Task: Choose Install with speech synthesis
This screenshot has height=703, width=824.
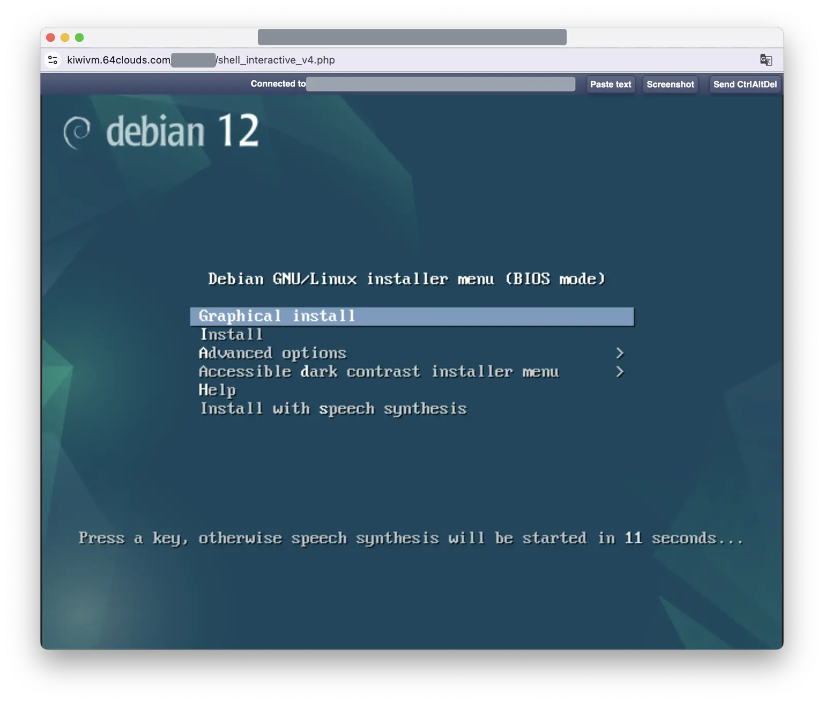Action: point(333,409)
